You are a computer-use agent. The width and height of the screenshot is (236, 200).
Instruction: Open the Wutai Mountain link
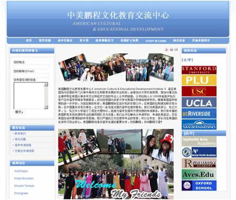(x=24, y=178)
